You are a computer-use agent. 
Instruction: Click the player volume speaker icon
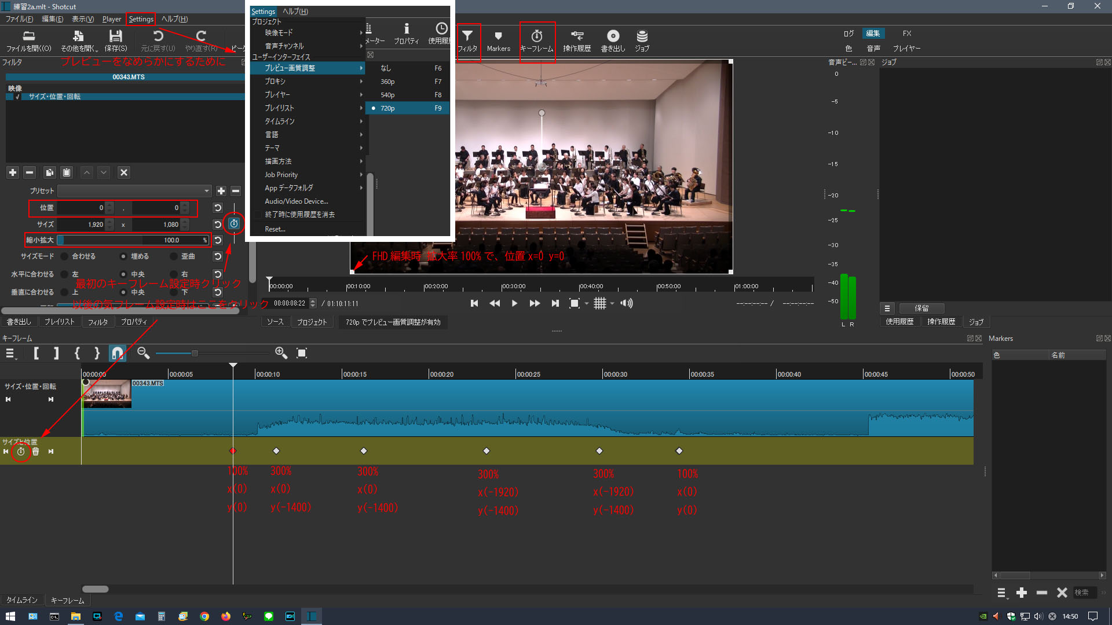click(x=627, y=303)
